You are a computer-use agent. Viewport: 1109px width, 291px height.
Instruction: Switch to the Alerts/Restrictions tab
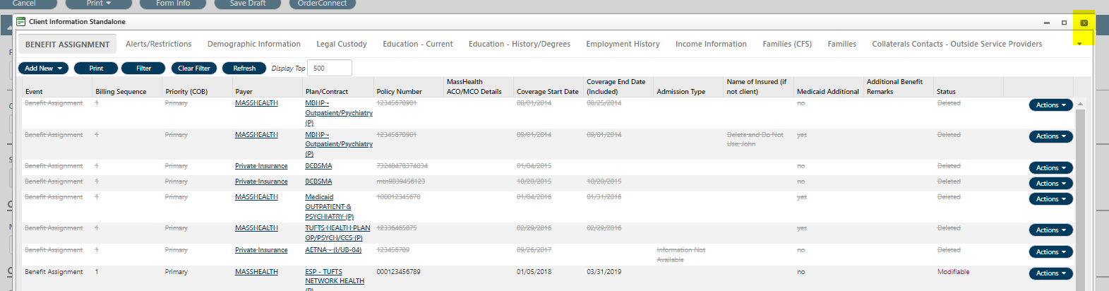(x=159, y=44)
